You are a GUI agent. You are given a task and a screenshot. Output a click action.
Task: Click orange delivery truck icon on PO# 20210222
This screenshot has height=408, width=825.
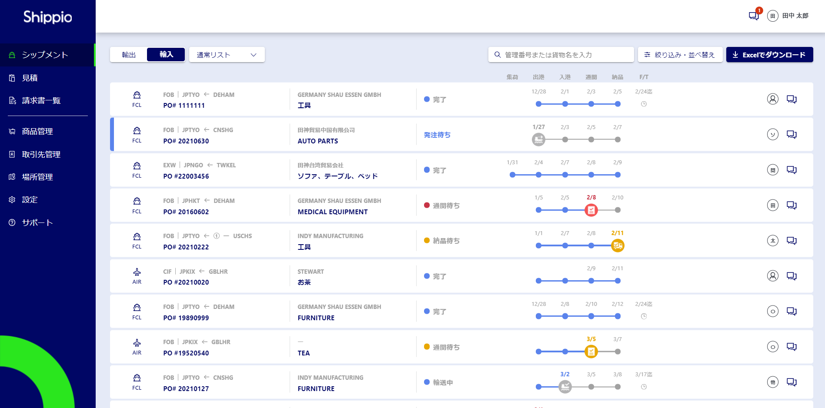pos(618,246)
